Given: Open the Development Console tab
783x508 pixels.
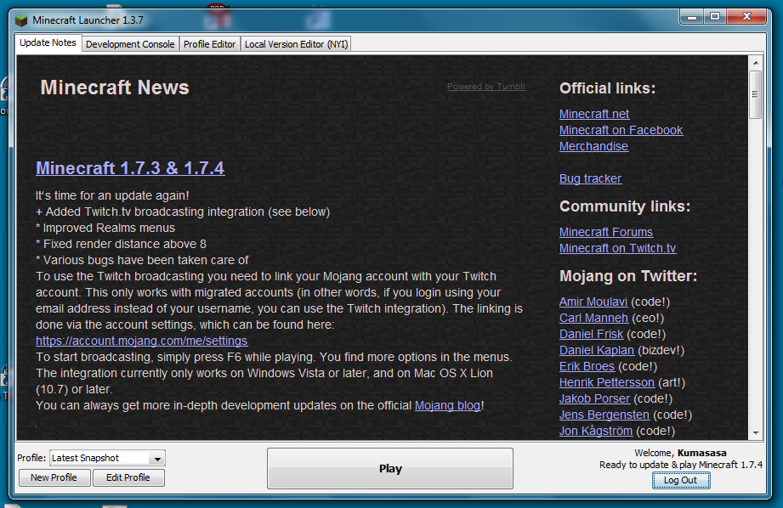Looking at the screenshot, I should click(130, 44).
